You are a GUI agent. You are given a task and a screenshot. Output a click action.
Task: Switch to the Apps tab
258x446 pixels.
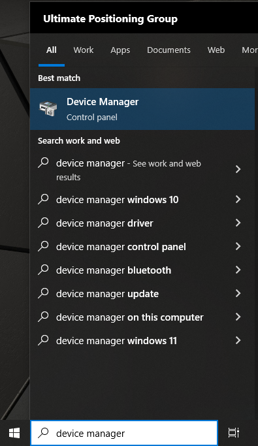(120, 50)
